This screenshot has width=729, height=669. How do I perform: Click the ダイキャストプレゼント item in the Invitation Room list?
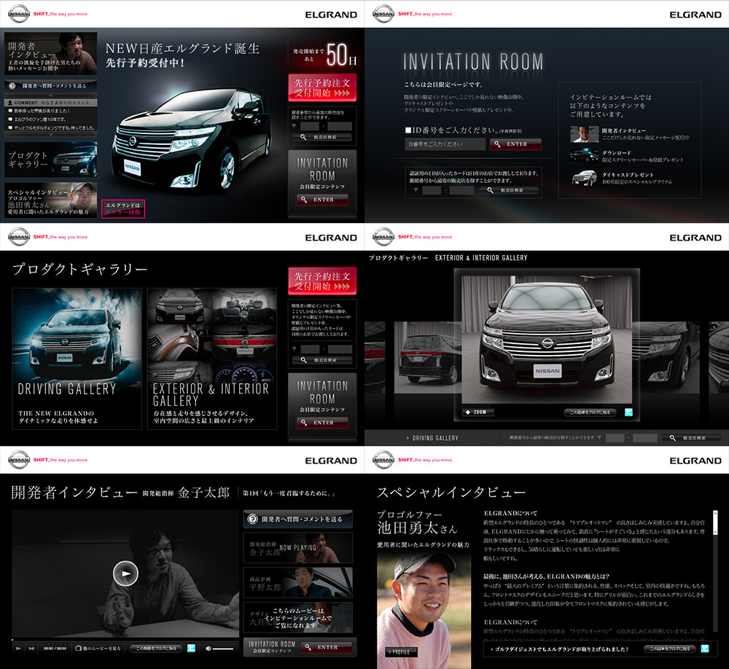622,178
